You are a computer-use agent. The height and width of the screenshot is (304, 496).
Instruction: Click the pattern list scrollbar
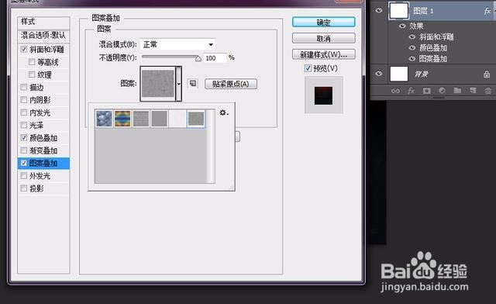click(211, 146)
